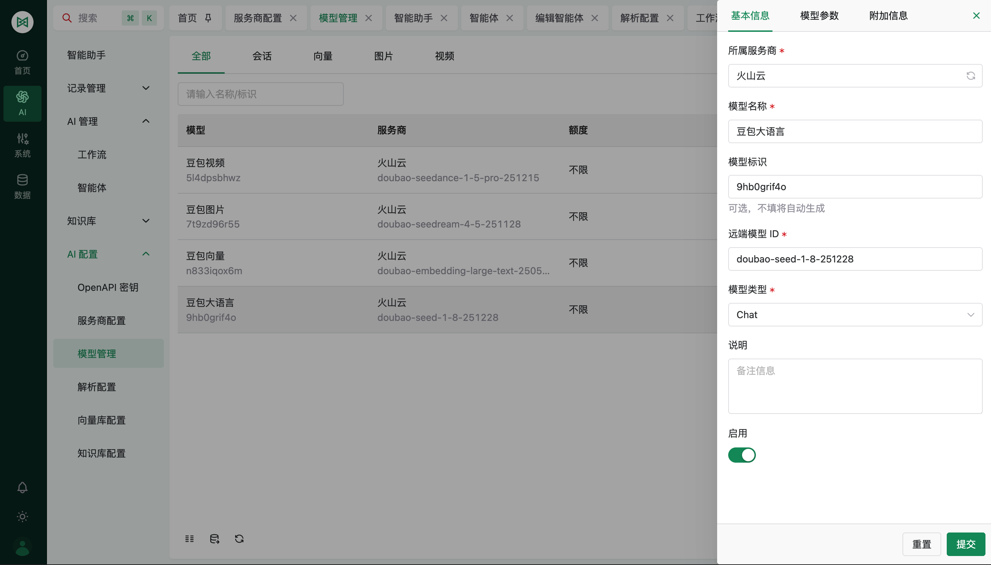The image size is (991, 565).
Task: Click the data export icon in bottom toolbar
Action: (x=215, y=538)
